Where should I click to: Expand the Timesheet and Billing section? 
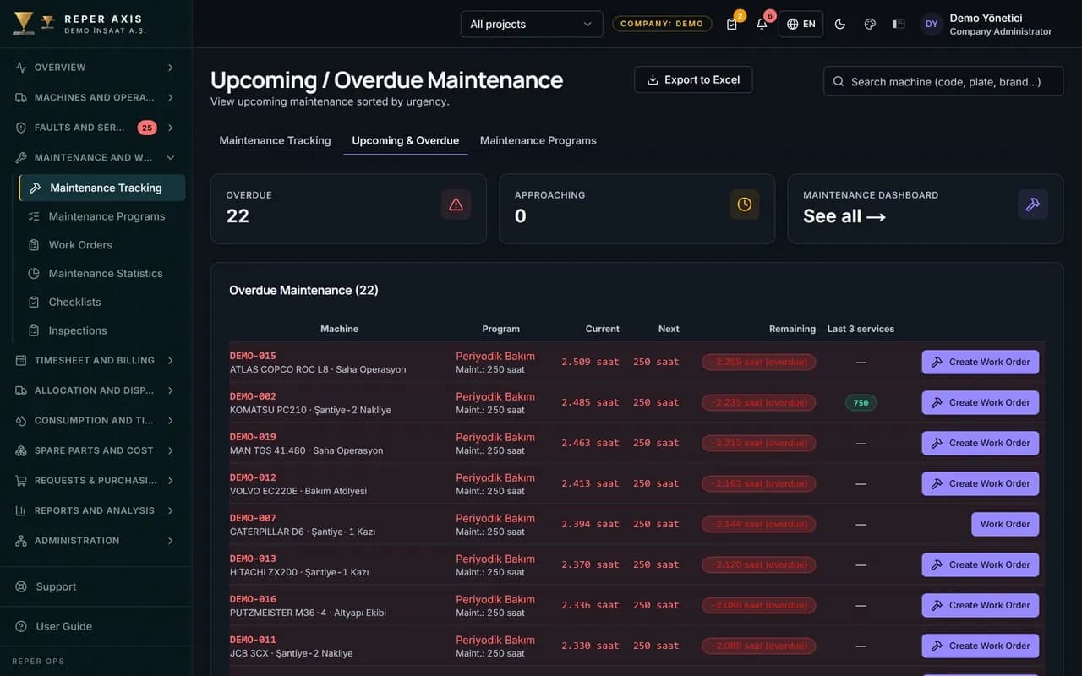tap(96, 360)
